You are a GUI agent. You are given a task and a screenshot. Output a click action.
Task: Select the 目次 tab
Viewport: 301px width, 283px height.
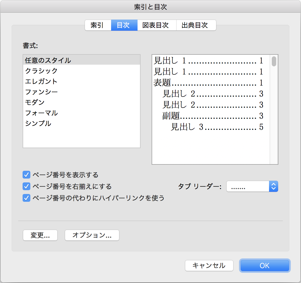124,25
